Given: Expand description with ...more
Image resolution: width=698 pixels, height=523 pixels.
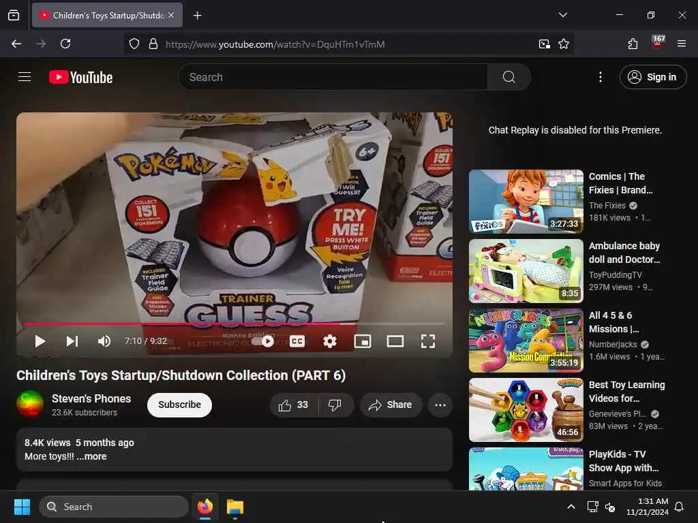Looking at the screenshot, I should (92, 456).
